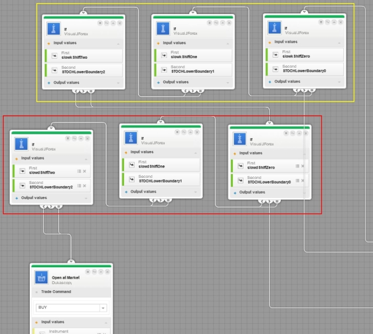Collapse Input values in the slowk ShiftTwo block
The height and width of the screenshot is (334, 373).
pos(118,44)
